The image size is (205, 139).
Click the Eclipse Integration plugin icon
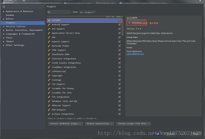pyautogui.click(x=49, y=114)
